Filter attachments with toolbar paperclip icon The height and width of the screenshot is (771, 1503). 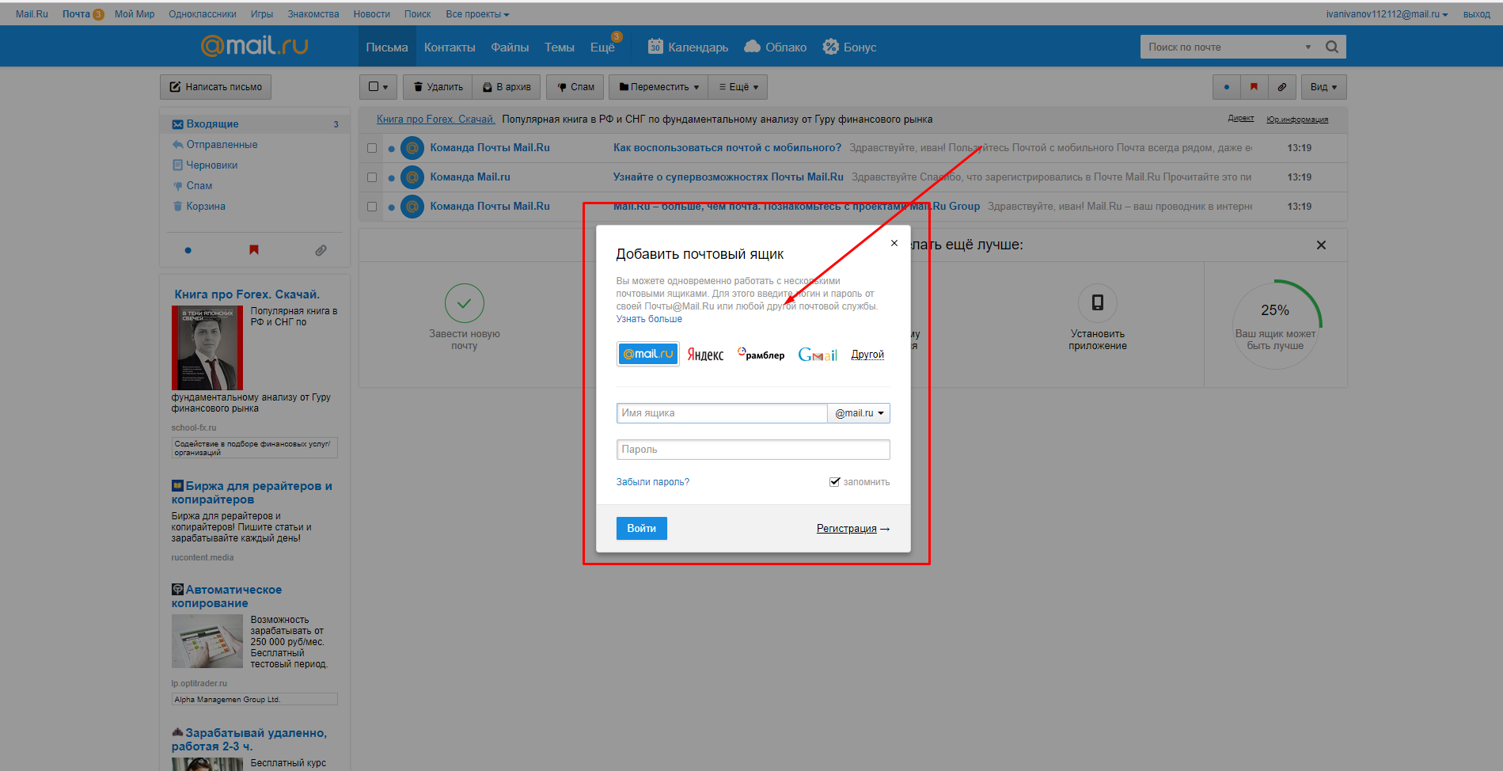click(1281, 87)
